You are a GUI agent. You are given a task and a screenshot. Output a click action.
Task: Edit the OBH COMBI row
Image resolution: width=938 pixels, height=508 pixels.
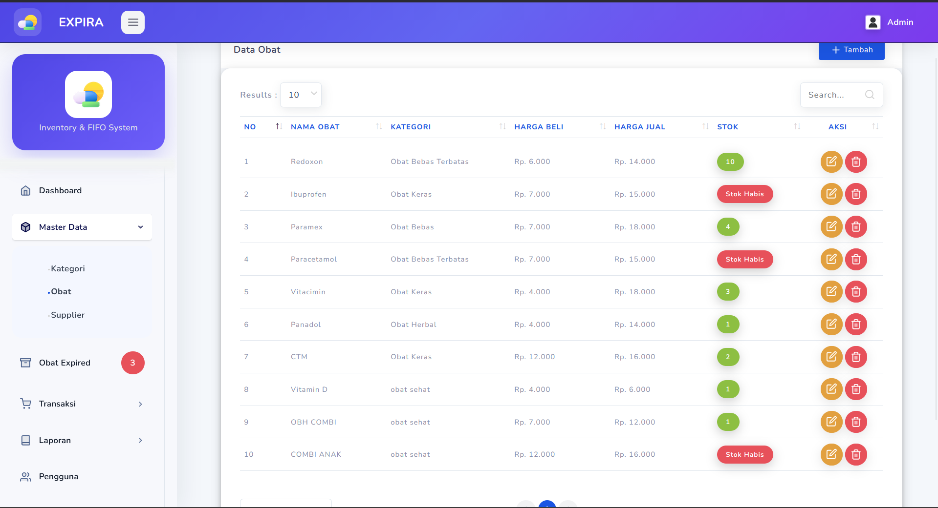point(831,422)
